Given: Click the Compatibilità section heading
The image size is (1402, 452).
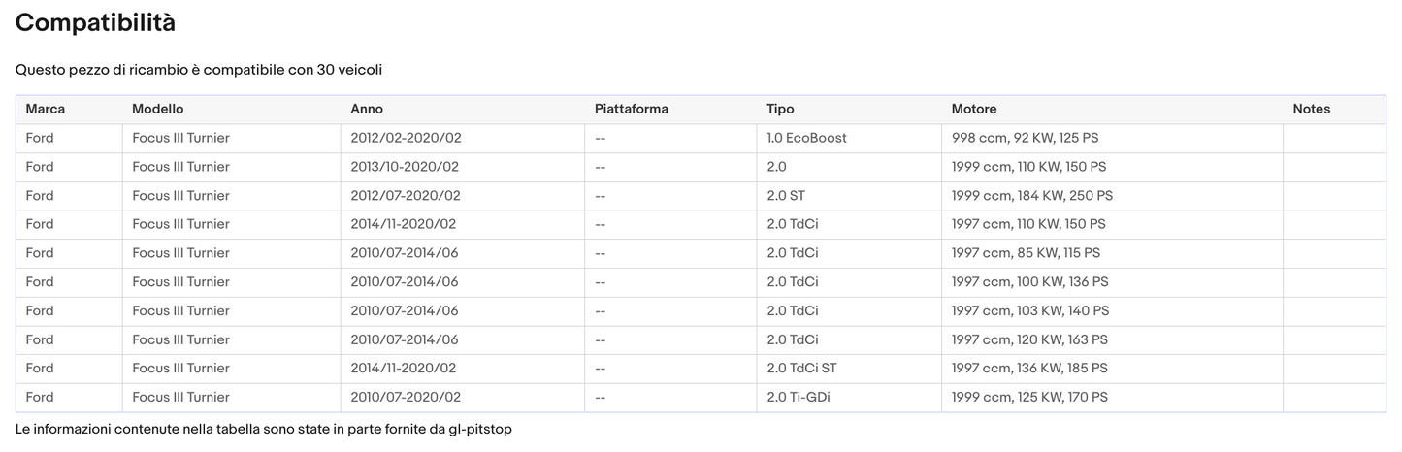Looking at the screenshot, I should click(95, 23).
